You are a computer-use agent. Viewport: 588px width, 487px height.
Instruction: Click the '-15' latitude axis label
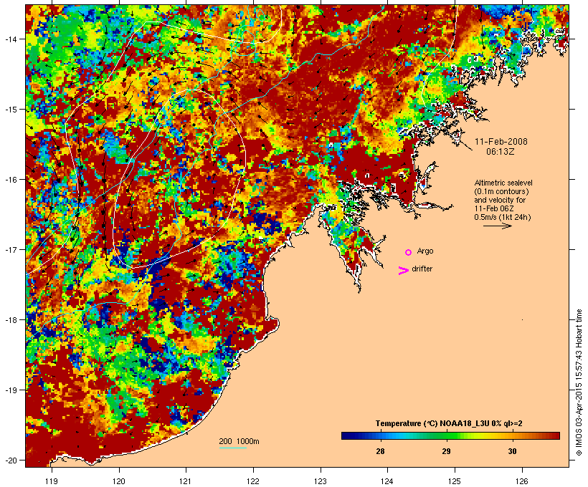[9, 110]
